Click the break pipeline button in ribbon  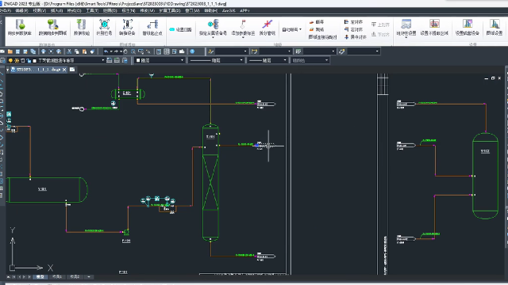317,22
